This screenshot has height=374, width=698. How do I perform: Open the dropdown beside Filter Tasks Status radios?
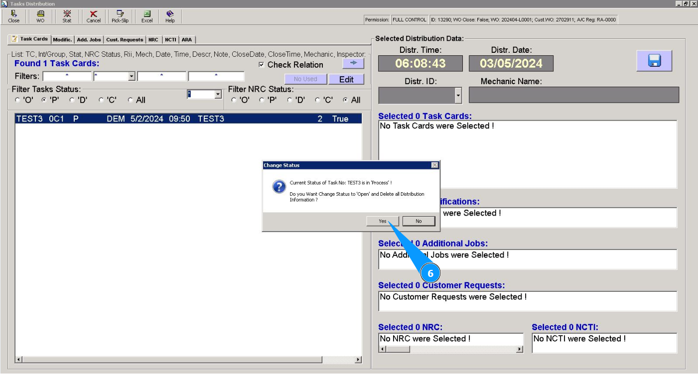coord(217,94)
